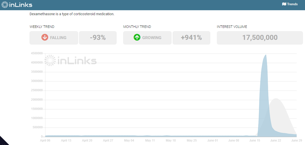Select the FALLING weekly trend box
Viewport: 305px width, 145px height.
point(54,38)
